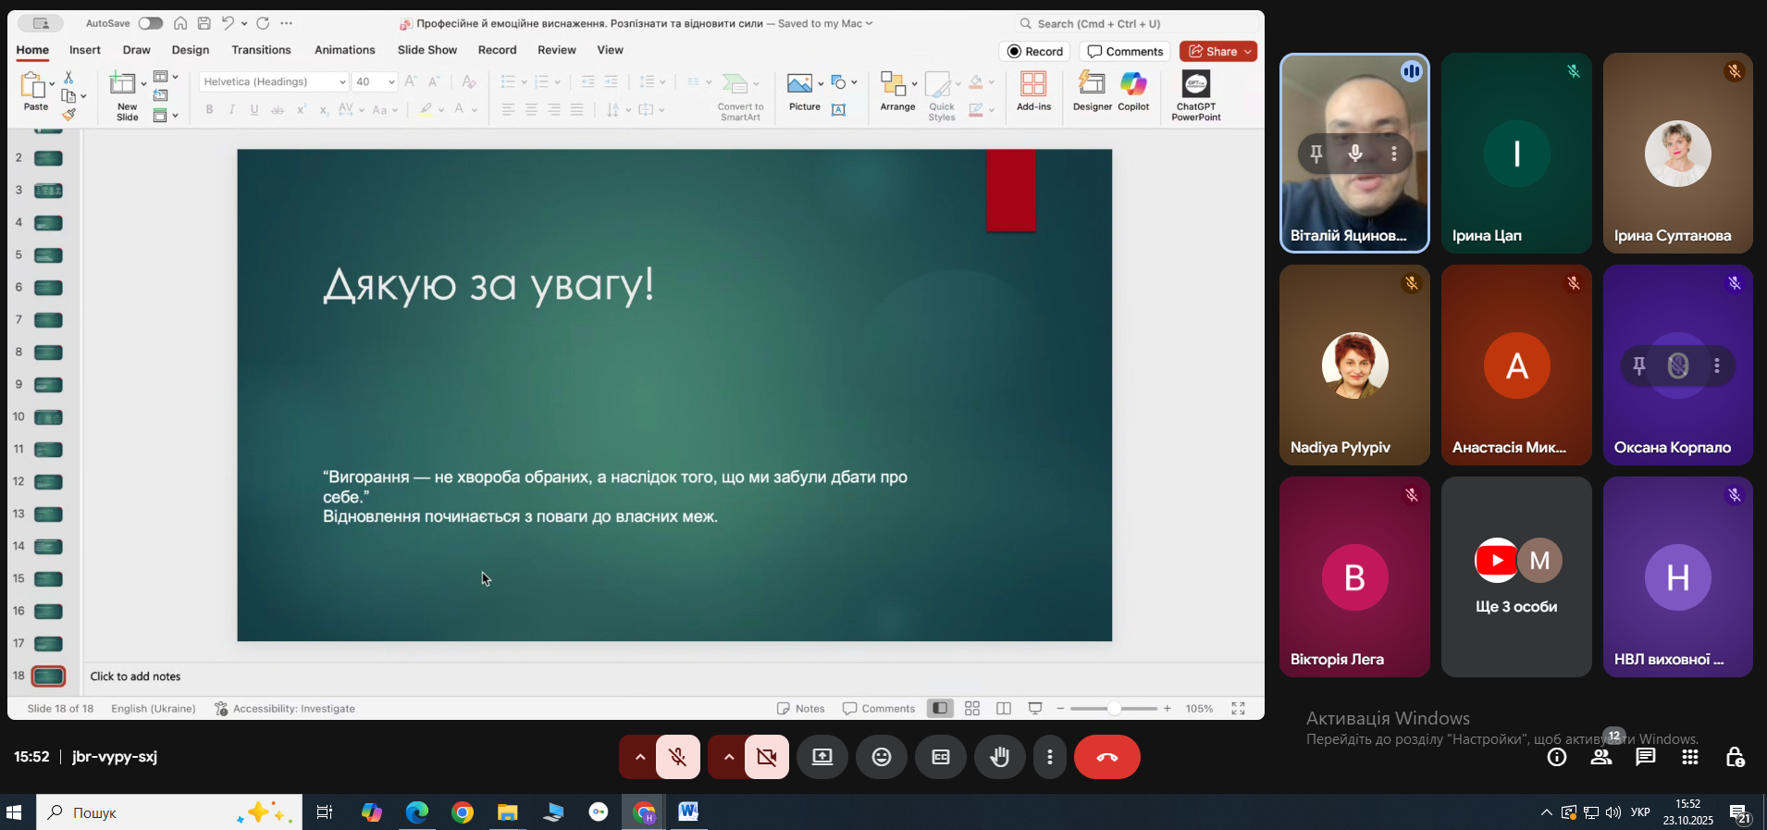Open the Designer pane
The image size is (1767, 830).
(1092, 91)
